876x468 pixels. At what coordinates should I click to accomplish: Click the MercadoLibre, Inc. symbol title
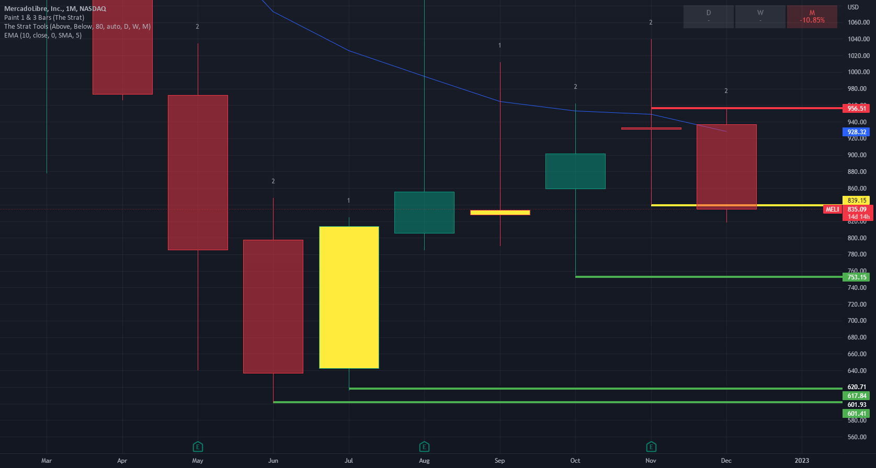point(55,9)
